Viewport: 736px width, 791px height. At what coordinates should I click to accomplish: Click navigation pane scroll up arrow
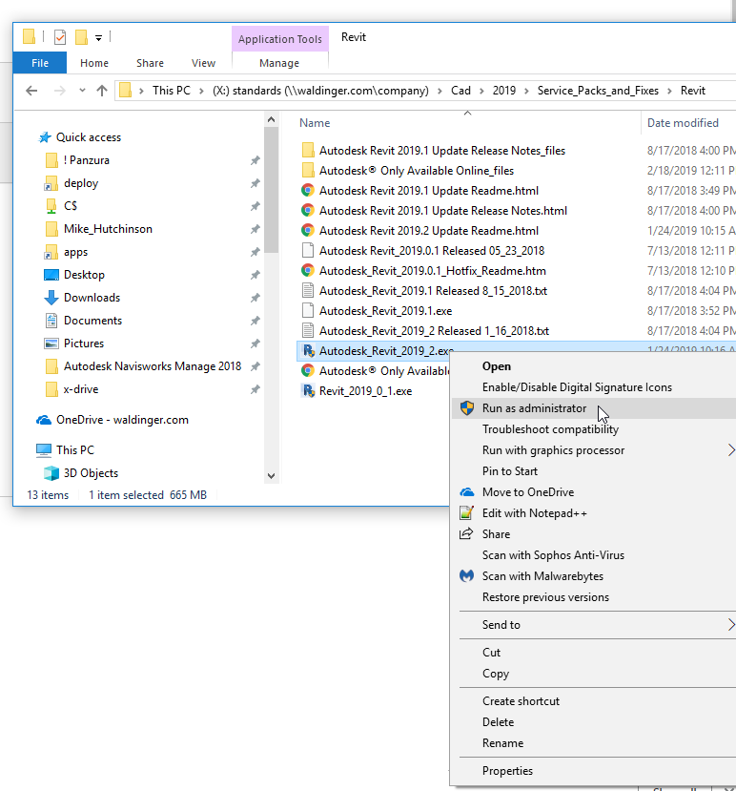click(271, 120)
